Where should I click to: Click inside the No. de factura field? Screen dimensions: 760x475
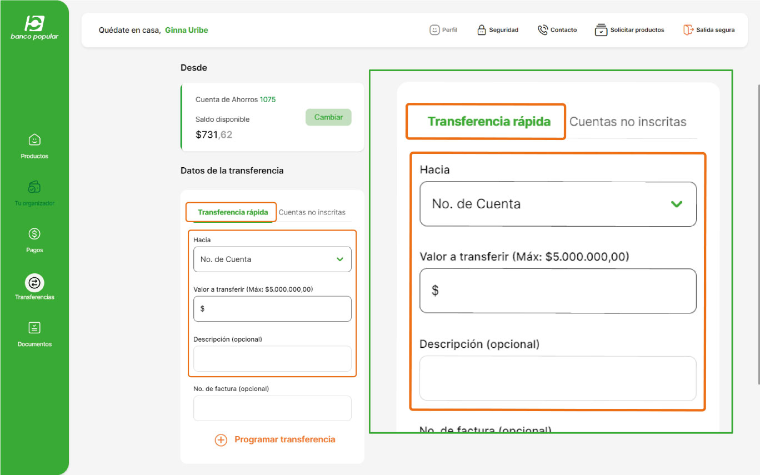(272, 408)
